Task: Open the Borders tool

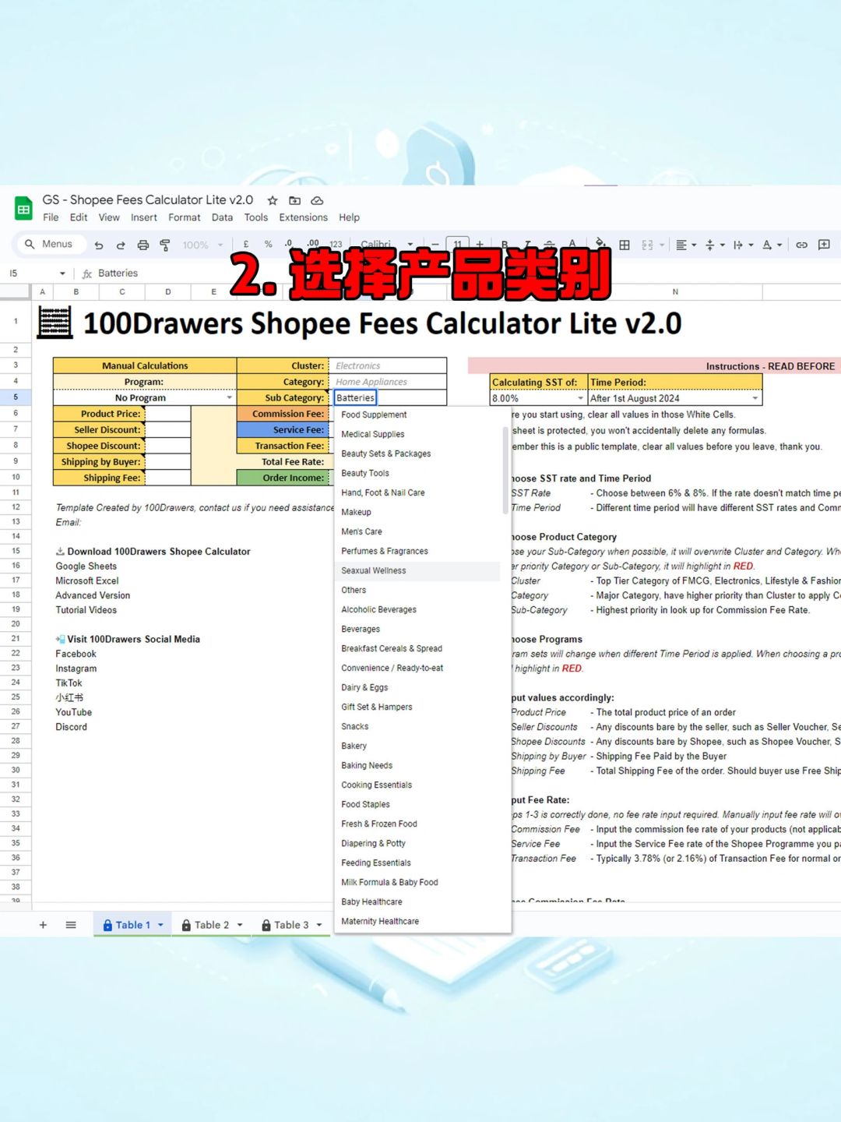Action: tap(625, 245)
